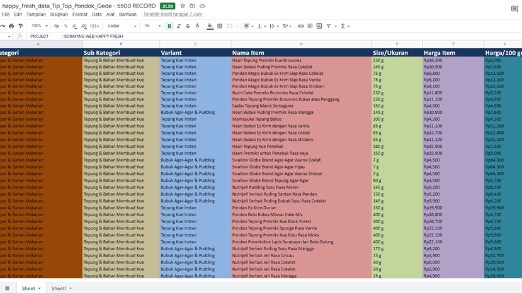Select cell 'Pondan Es Krim Durian'
Screen dimensions: 522x293
point(301,208)
